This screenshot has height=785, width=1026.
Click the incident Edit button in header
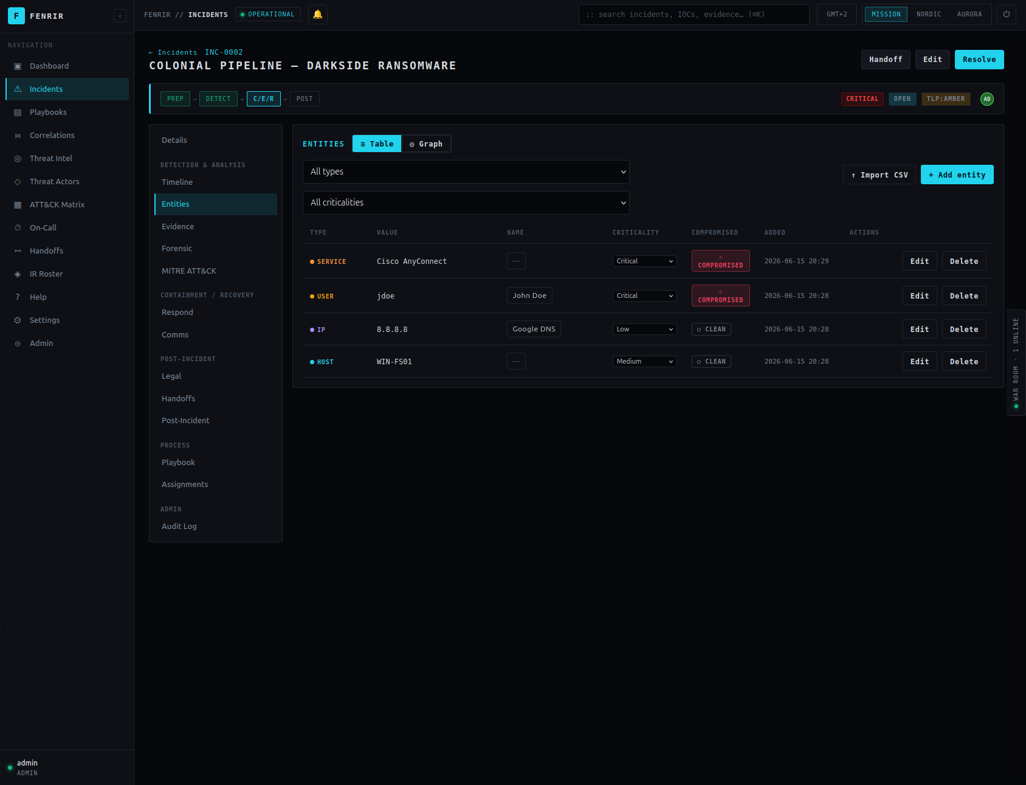[x=932, y=60]
